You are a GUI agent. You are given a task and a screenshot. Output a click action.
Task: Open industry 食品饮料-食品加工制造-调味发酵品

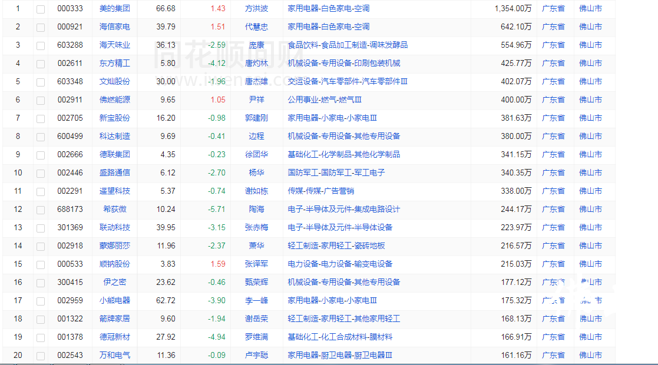(x=348, y=45)
